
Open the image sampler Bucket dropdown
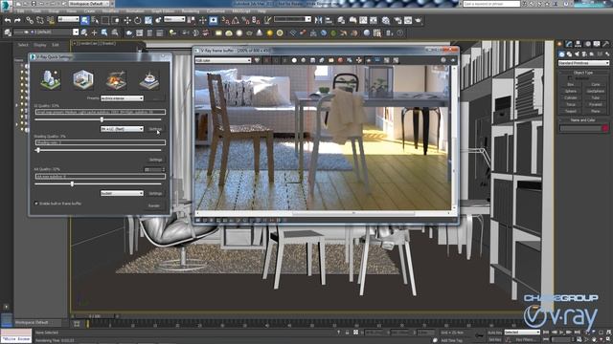click(x=122, y=193)
